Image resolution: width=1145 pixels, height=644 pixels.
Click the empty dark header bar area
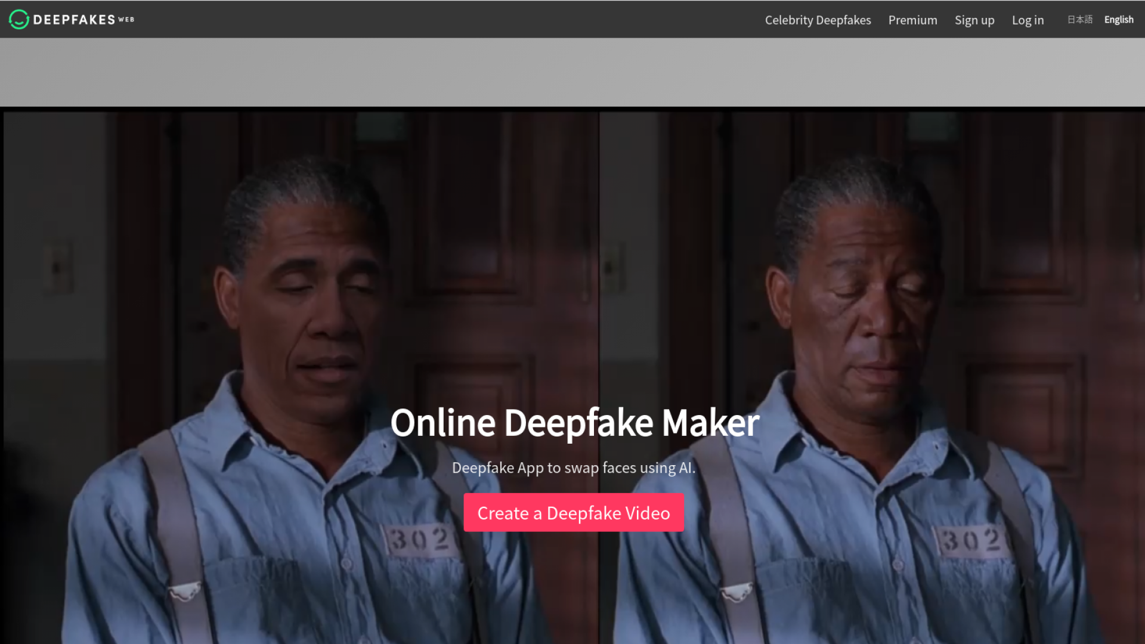coord(447,20)
